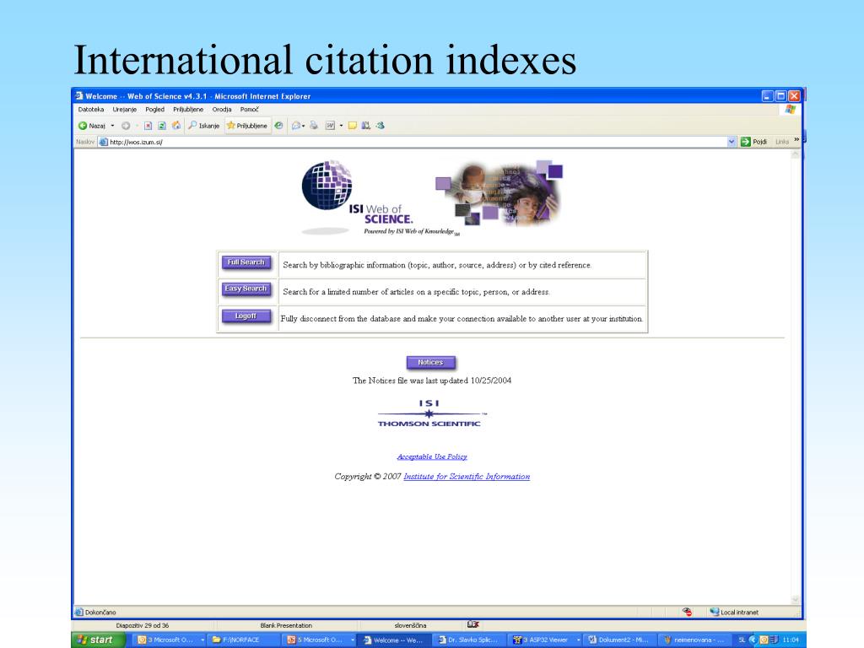Screen dimensions: 864x648
Task: Expand the Edit with Word dropdown arrow
Action: click(341, 126)
